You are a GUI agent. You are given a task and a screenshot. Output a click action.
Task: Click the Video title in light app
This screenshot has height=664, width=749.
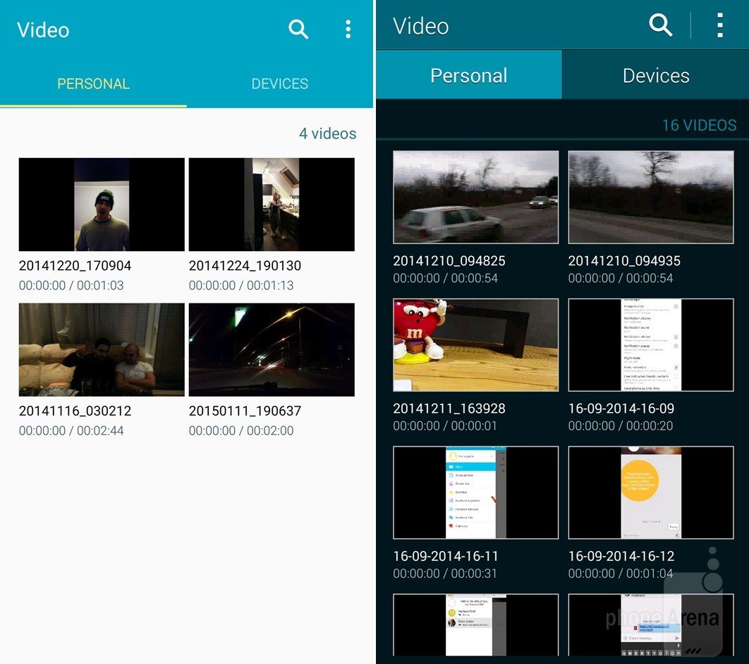coord(43,30)
